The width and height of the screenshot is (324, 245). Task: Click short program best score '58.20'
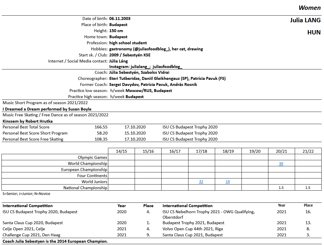[102, 133]
